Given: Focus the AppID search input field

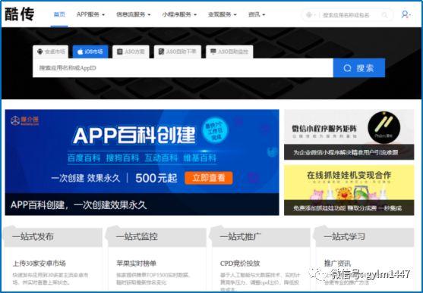Looking at the screenshot, I should click(183, 68).
